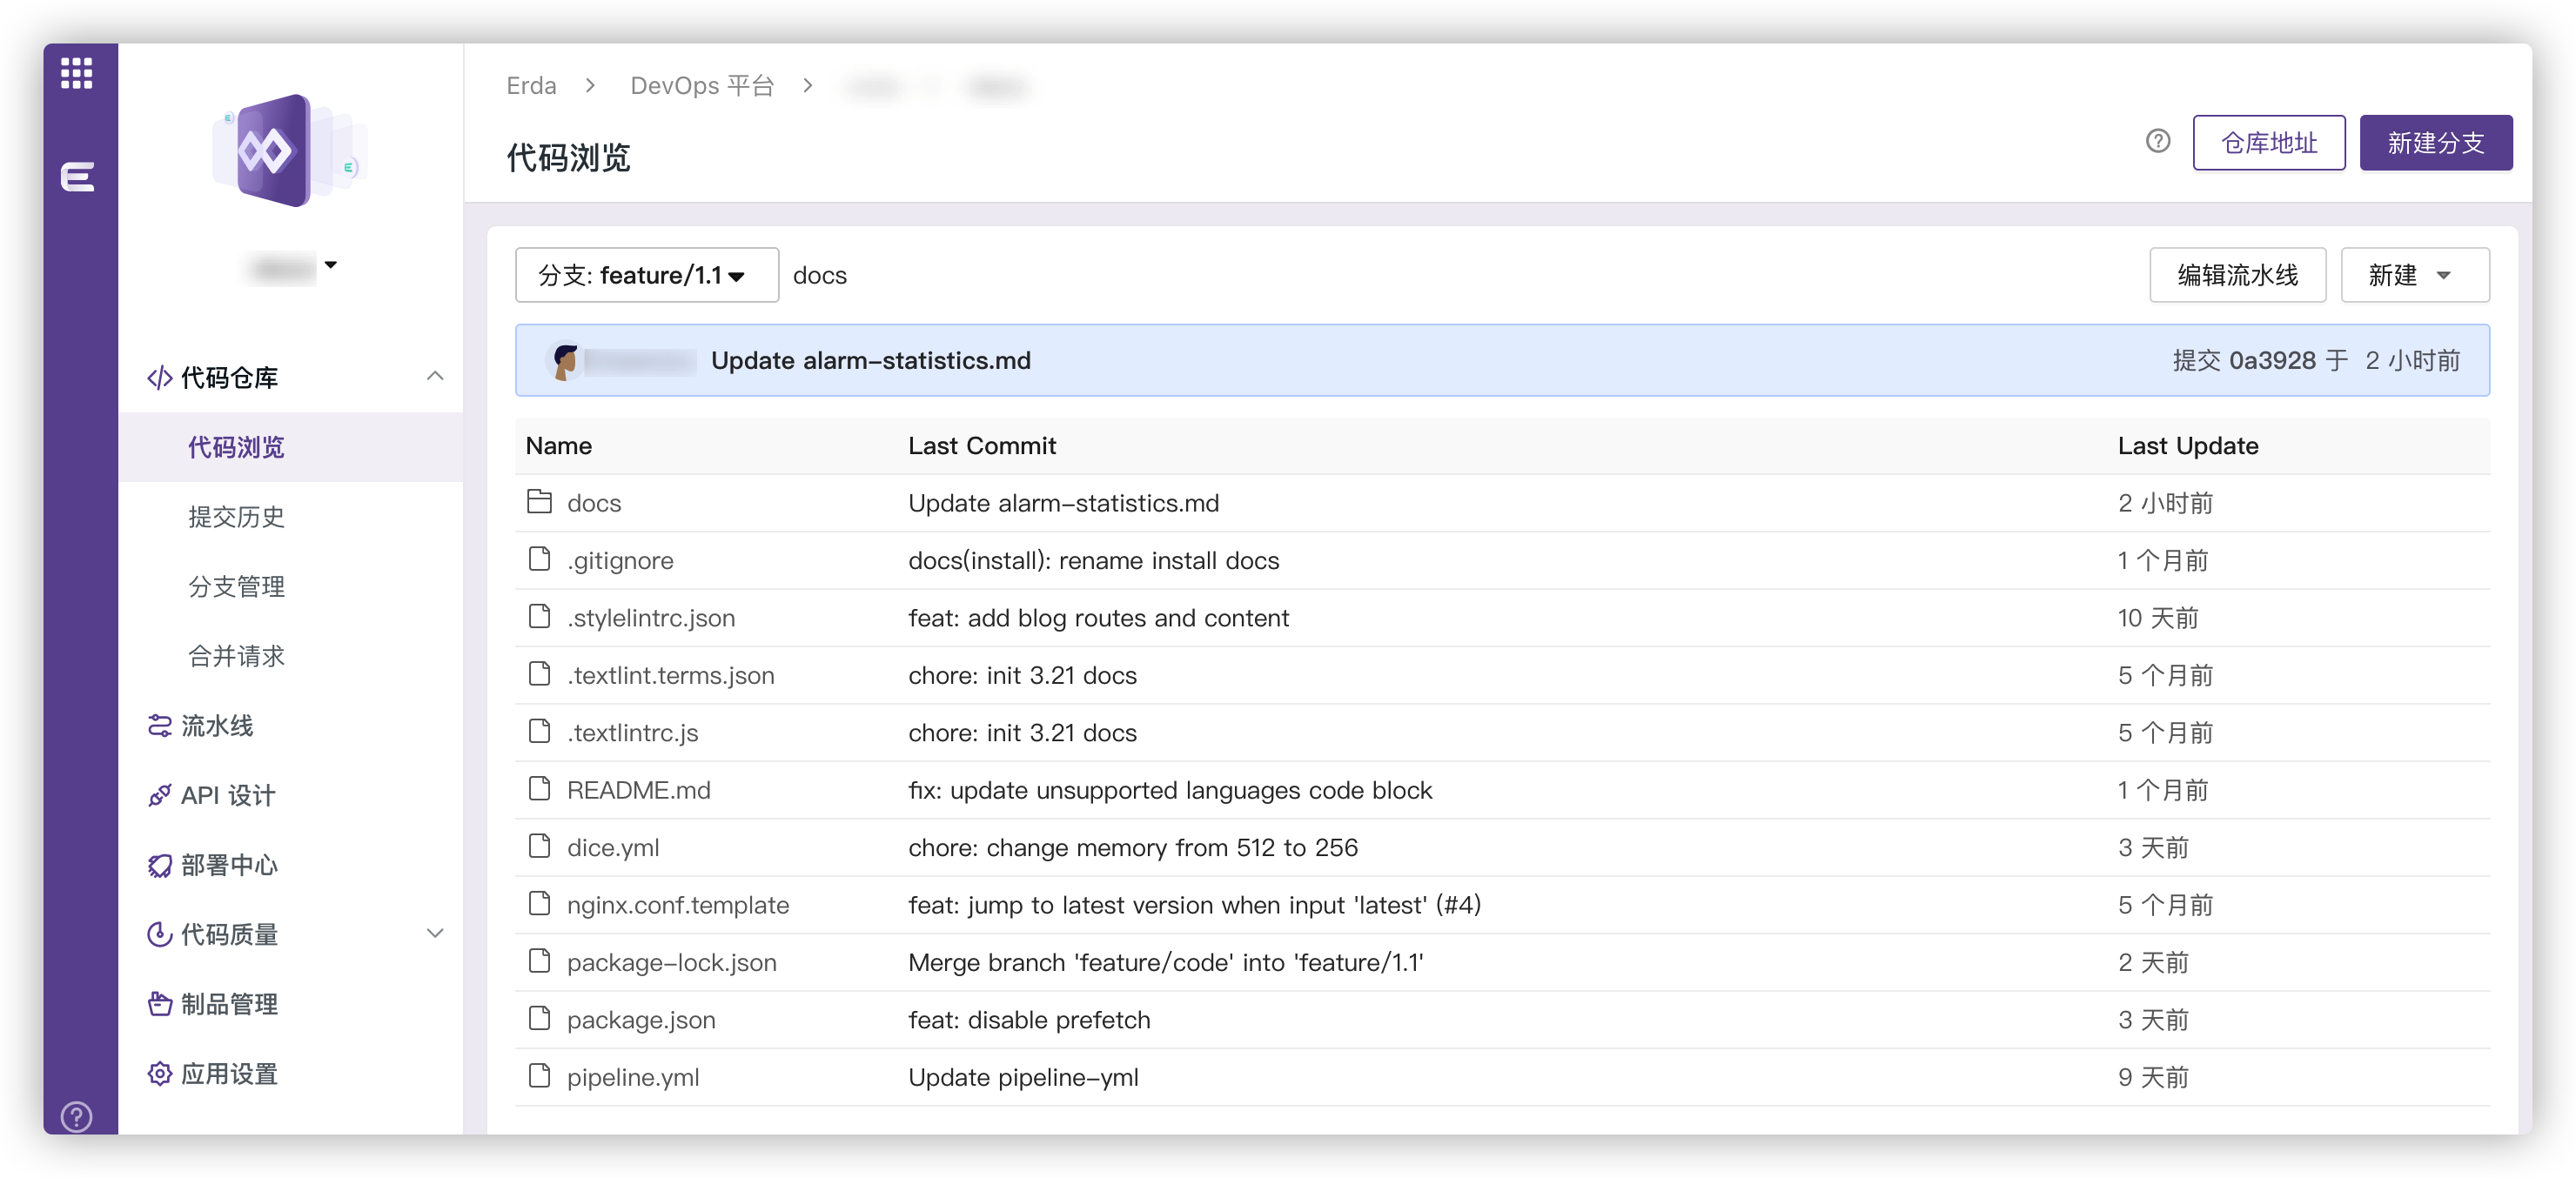Select the API 设计 sidebar icon
Screen dimensions: 2576x1178
[x=160, y=795]
